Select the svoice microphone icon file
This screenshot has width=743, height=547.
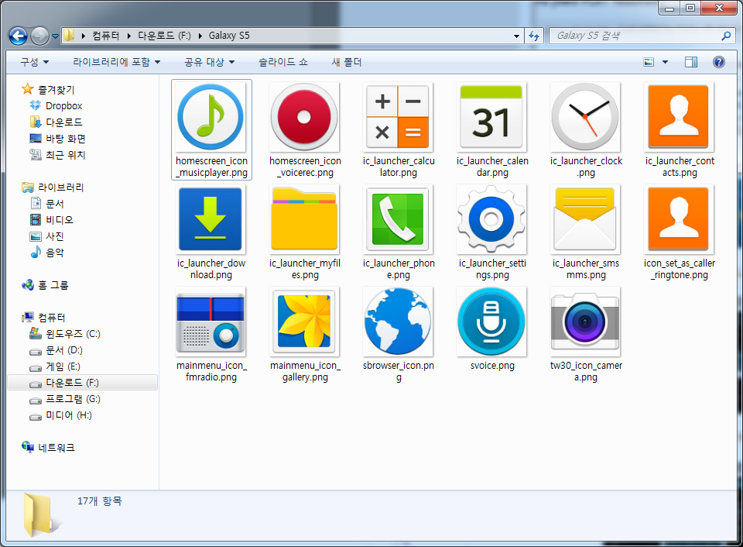491,322
